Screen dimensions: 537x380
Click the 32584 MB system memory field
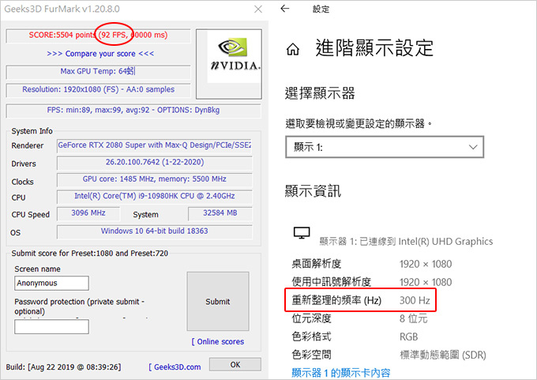coord(220,213)
